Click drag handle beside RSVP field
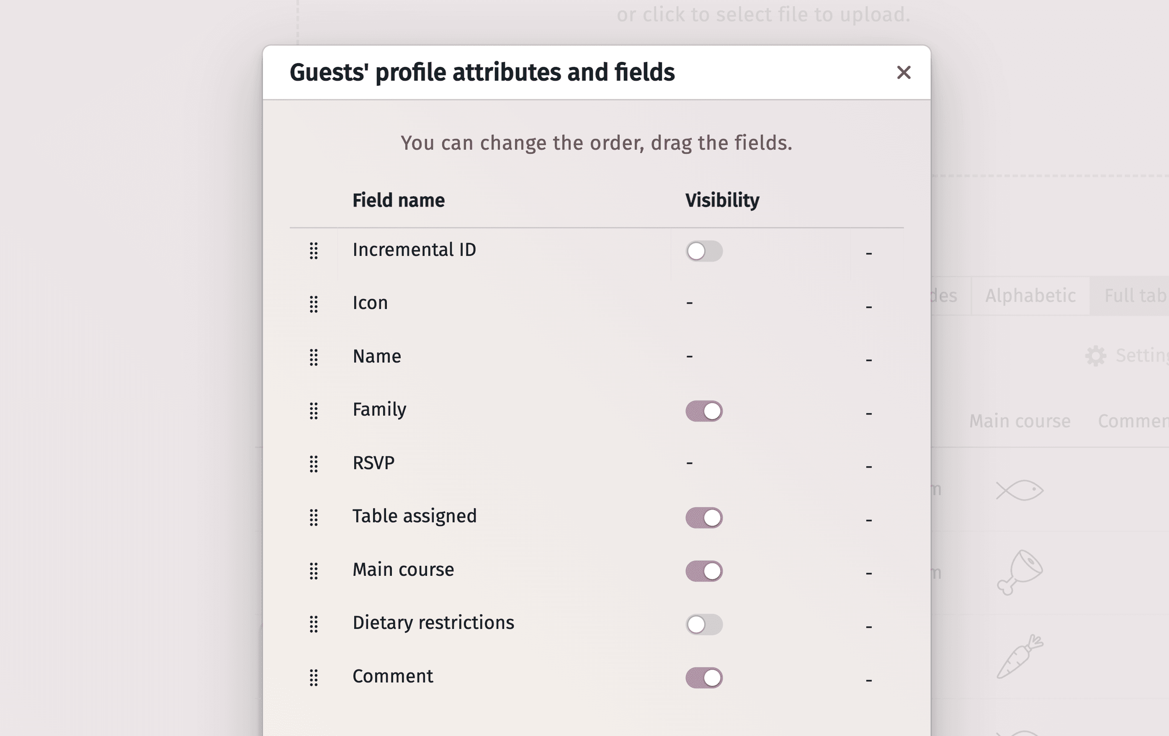Viewport: 1169px width, 736px height. (x=314, y=464)
